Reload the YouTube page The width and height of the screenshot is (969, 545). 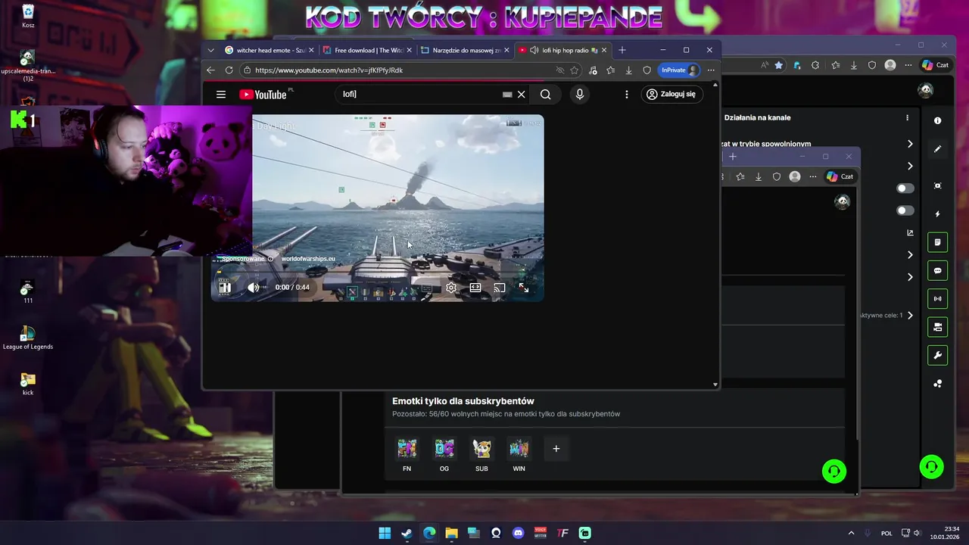pyautogui.click(x=229, y=70)
